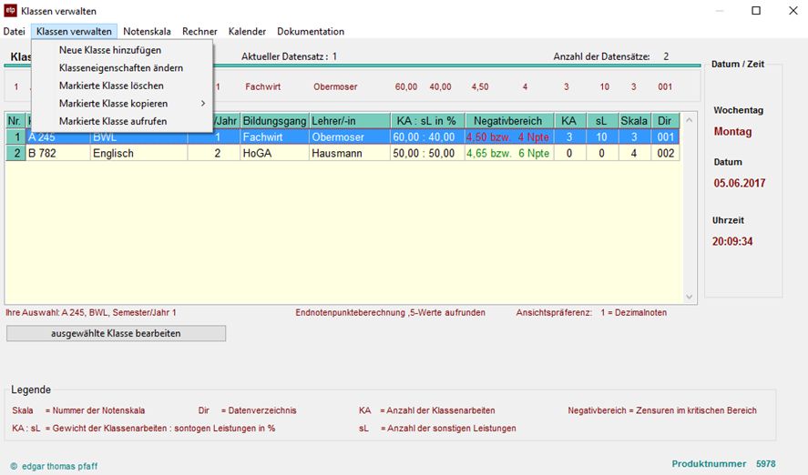Open the Datei menu
This screenshot has height=475, width=808.
pos(14,31)
